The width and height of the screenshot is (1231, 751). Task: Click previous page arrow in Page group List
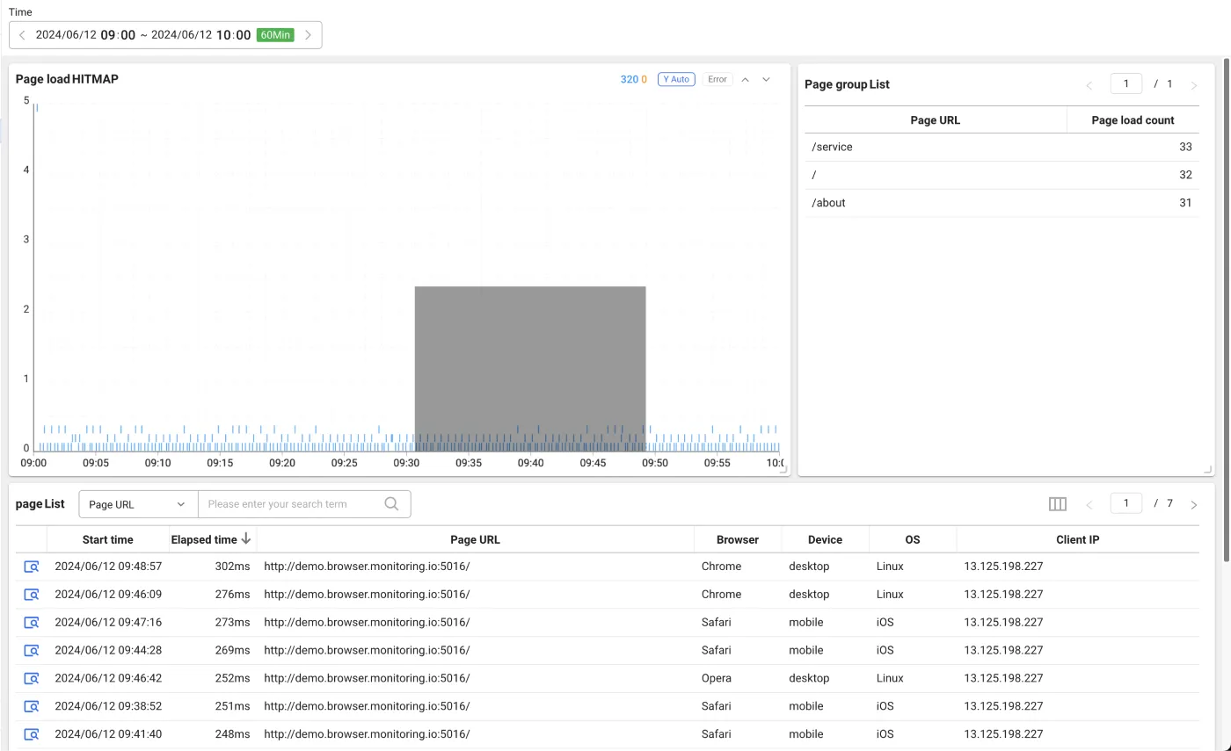1089,85
